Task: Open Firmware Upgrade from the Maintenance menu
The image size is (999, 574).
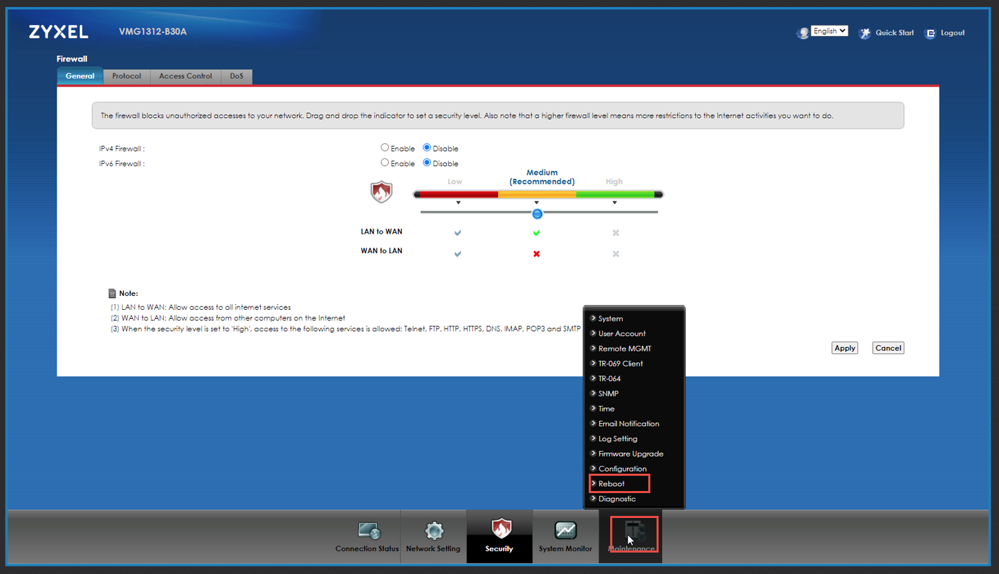Action: 630,454
